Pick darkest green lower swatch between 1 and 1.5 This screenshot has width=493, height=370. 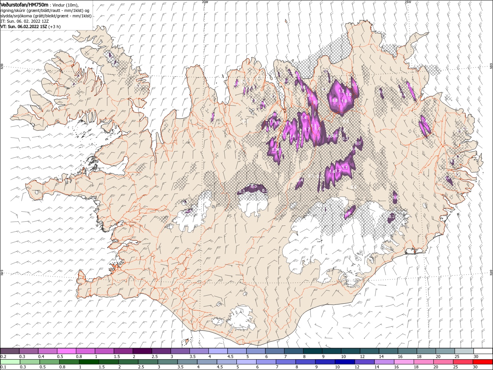point(89,362)
